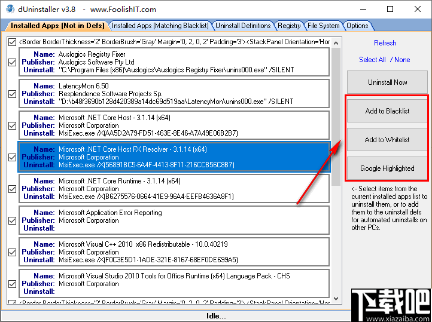
Task: Select Visual C++ 2010 x86 Redistributable entry
Action: point(174,252)
